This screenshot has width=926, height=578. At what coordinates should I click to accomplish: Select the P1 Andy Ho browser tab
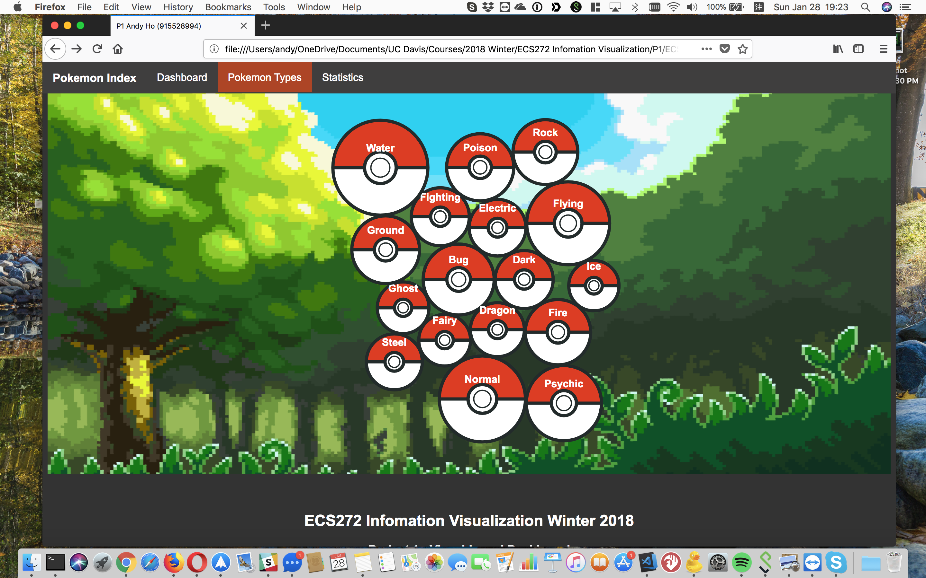coord(182,26)
